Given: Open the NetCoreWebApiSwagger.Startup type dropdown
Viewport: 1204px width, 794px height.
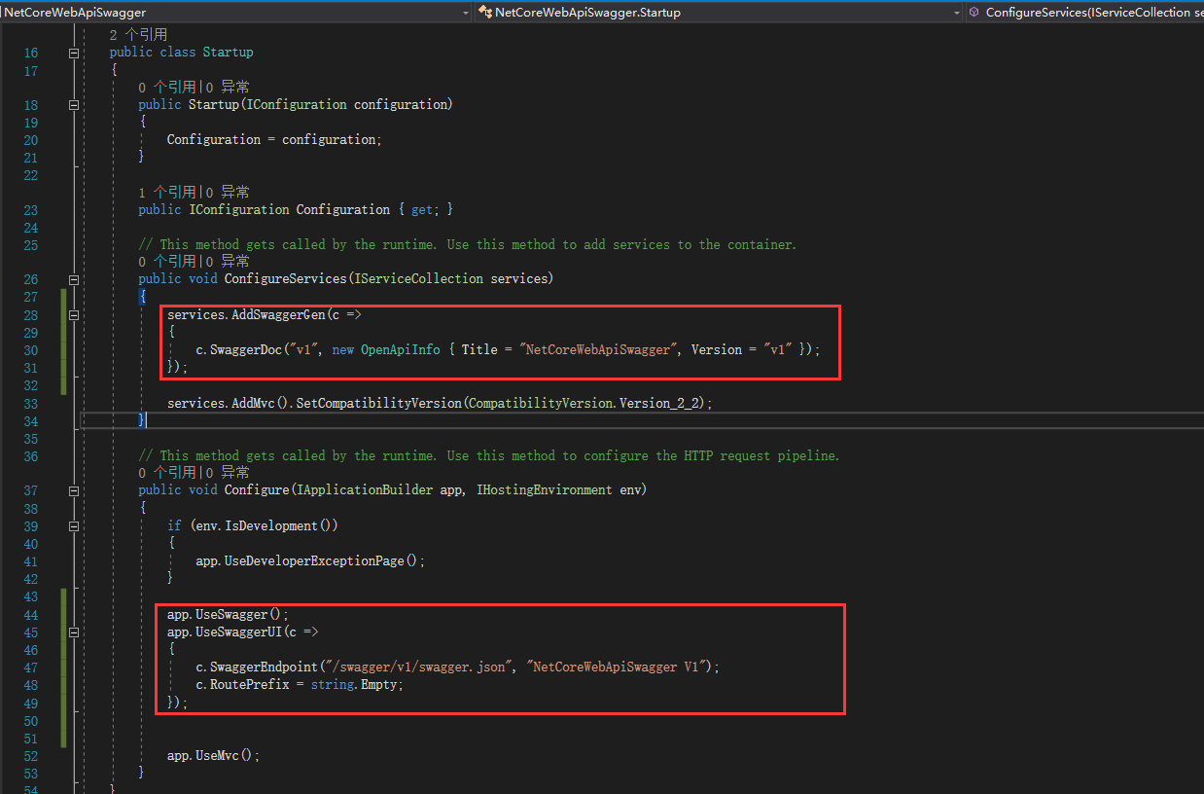Looking at the screenshot, I should 721,12.
